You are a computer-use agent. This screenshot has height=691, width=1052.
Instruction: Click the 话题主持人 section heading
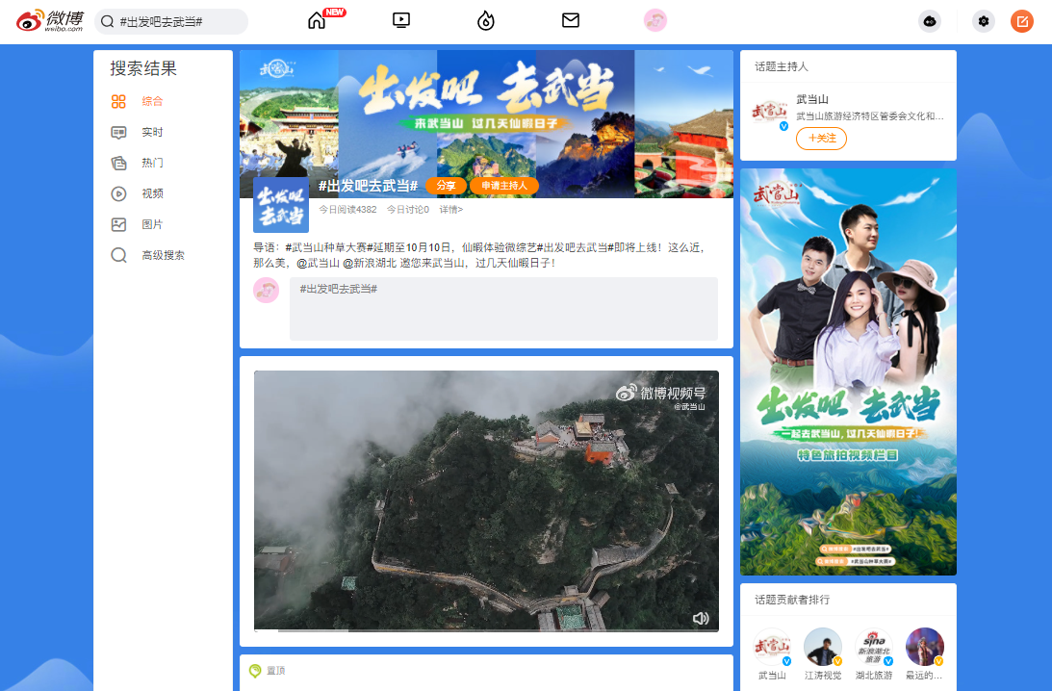tap(782, 66)
